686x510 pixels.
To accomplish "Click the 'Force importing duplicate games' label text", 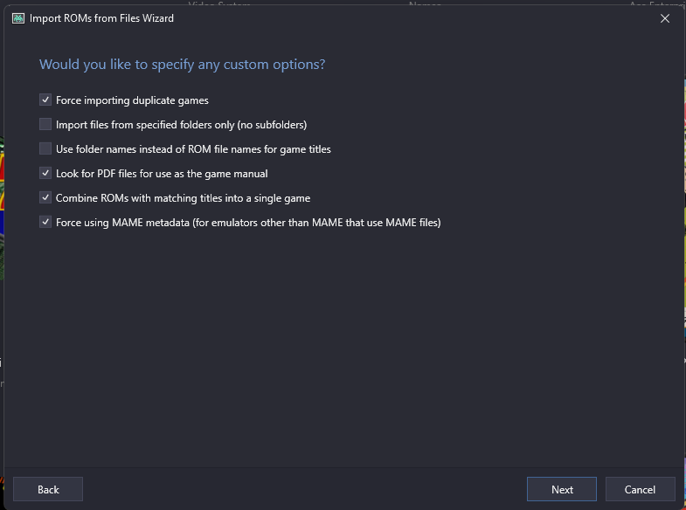I will pyautogui.click(x=132, y=100).
